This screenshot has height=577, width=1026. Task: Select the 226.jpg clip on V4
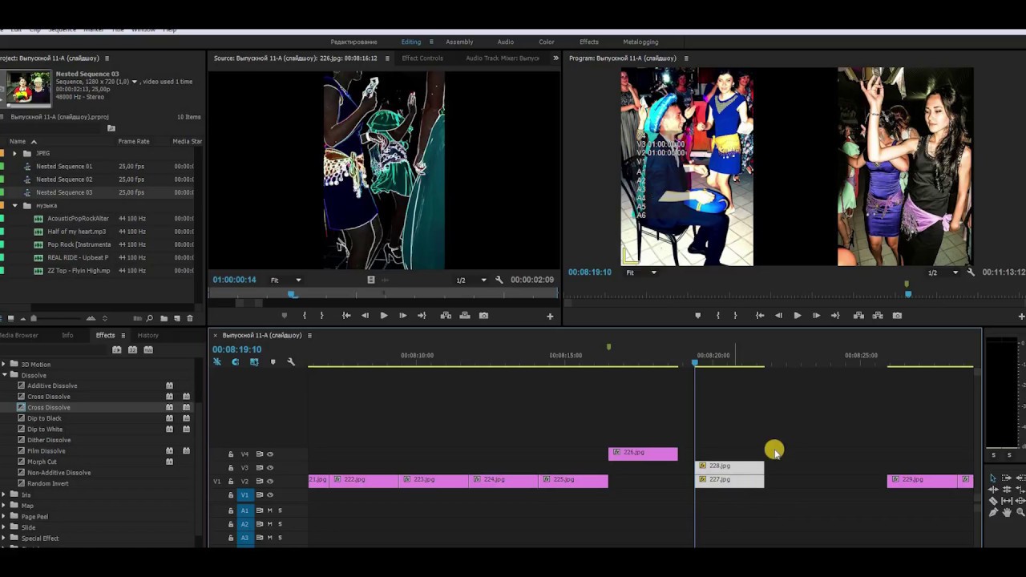[643, 454]
